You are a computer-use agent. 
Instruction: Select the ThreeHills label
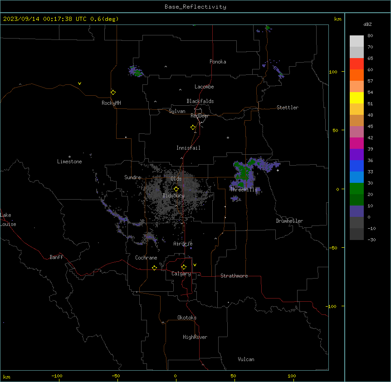pos(244,190)
